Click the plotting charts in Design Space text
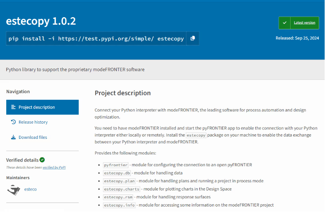 [x=188, y=189]
